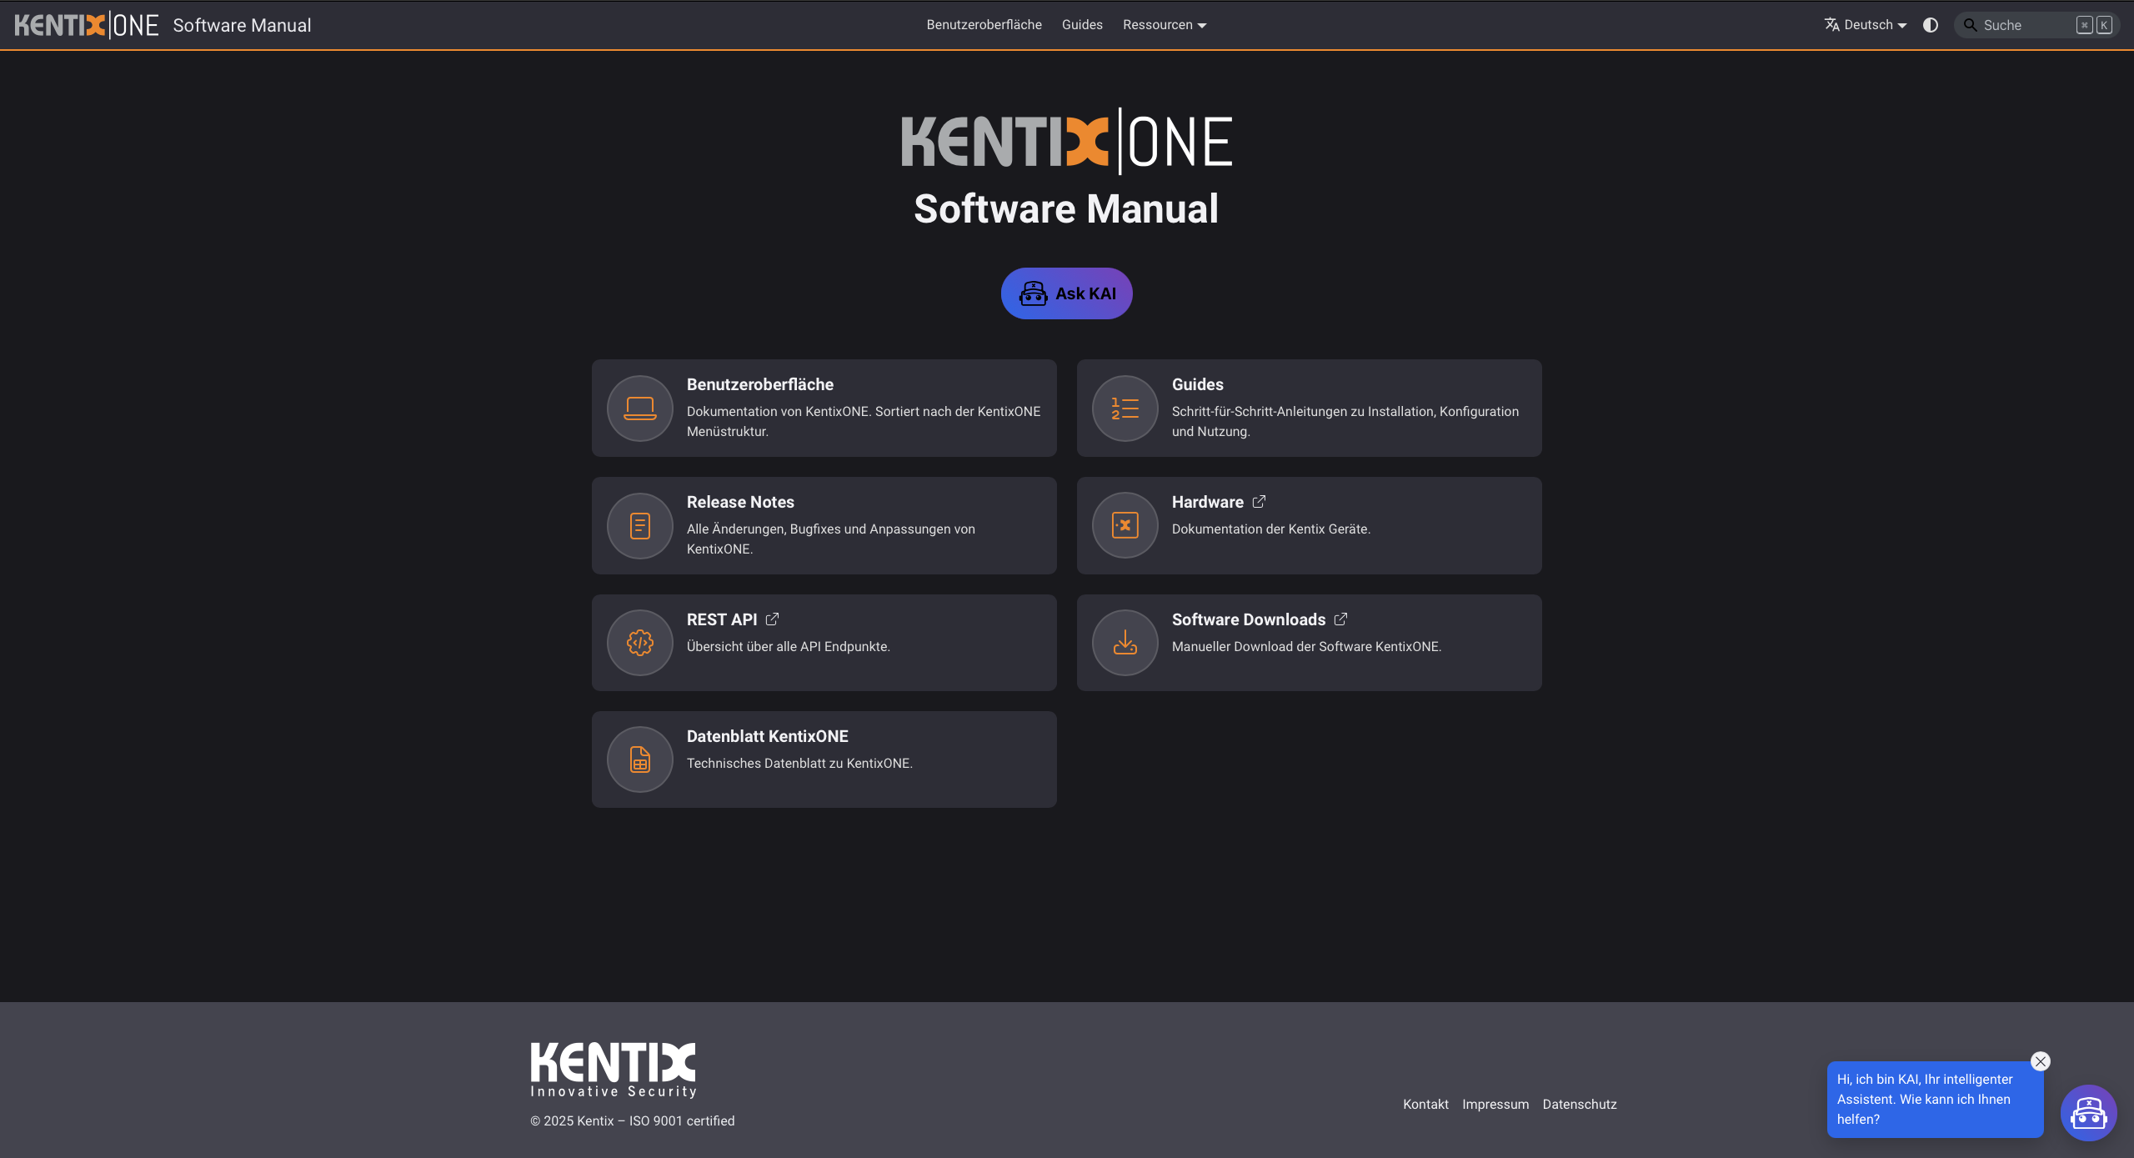
Task: Select the Guides numbered-list icon
Action: click(x=1124, y=408)
